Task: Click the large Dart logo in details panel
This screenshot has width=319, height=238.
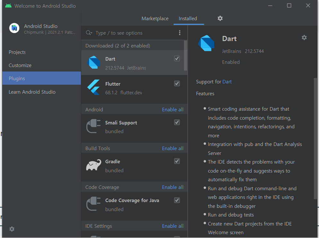Action: click(206, 43)
